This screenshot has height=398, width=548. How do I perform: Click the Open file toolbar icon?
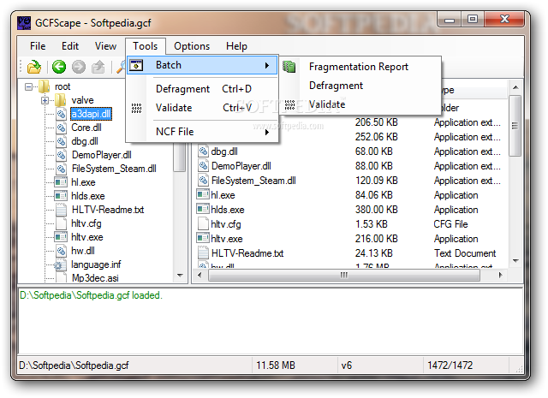(x=34, y=67)
